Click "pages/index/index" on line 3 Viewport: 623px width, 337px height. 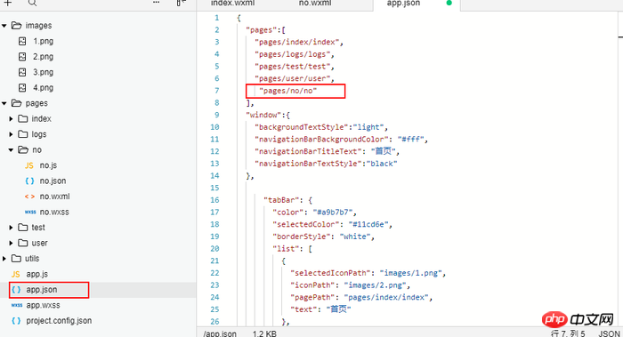click(296, 42)
